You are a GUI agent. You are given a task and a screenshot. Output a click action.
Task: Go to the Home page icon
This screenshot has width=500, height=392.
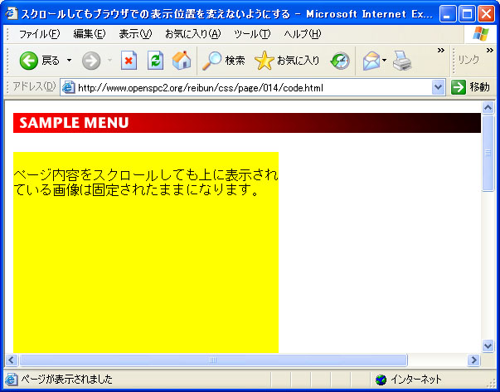click(x=182, y=61)
